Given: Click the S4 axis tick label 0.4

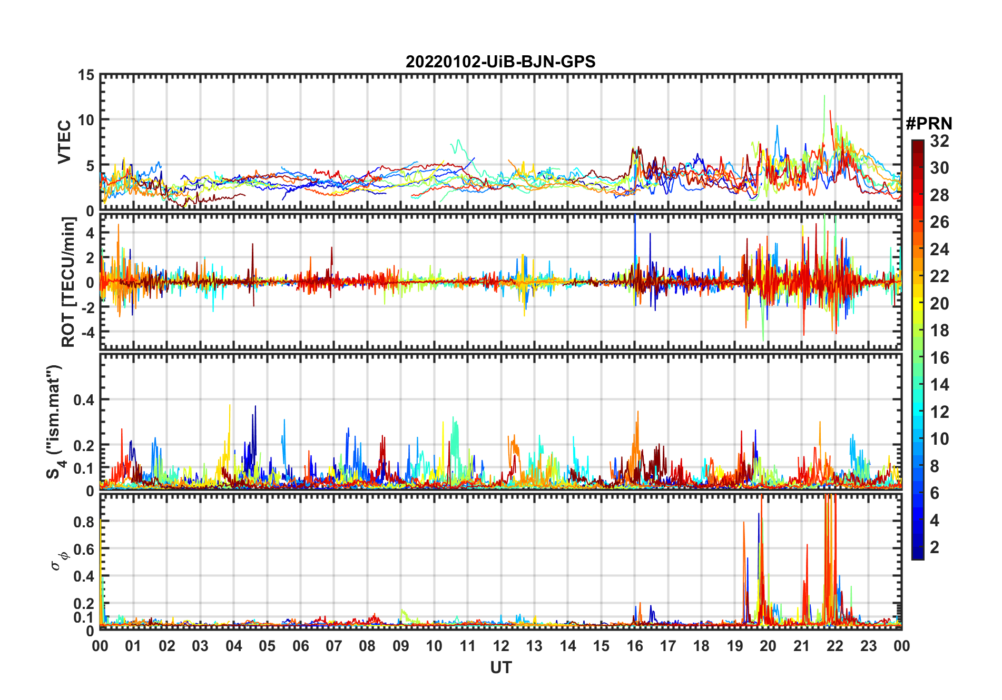Looking at the screenshot, I should pyautogui.click(x=84, y=400).
